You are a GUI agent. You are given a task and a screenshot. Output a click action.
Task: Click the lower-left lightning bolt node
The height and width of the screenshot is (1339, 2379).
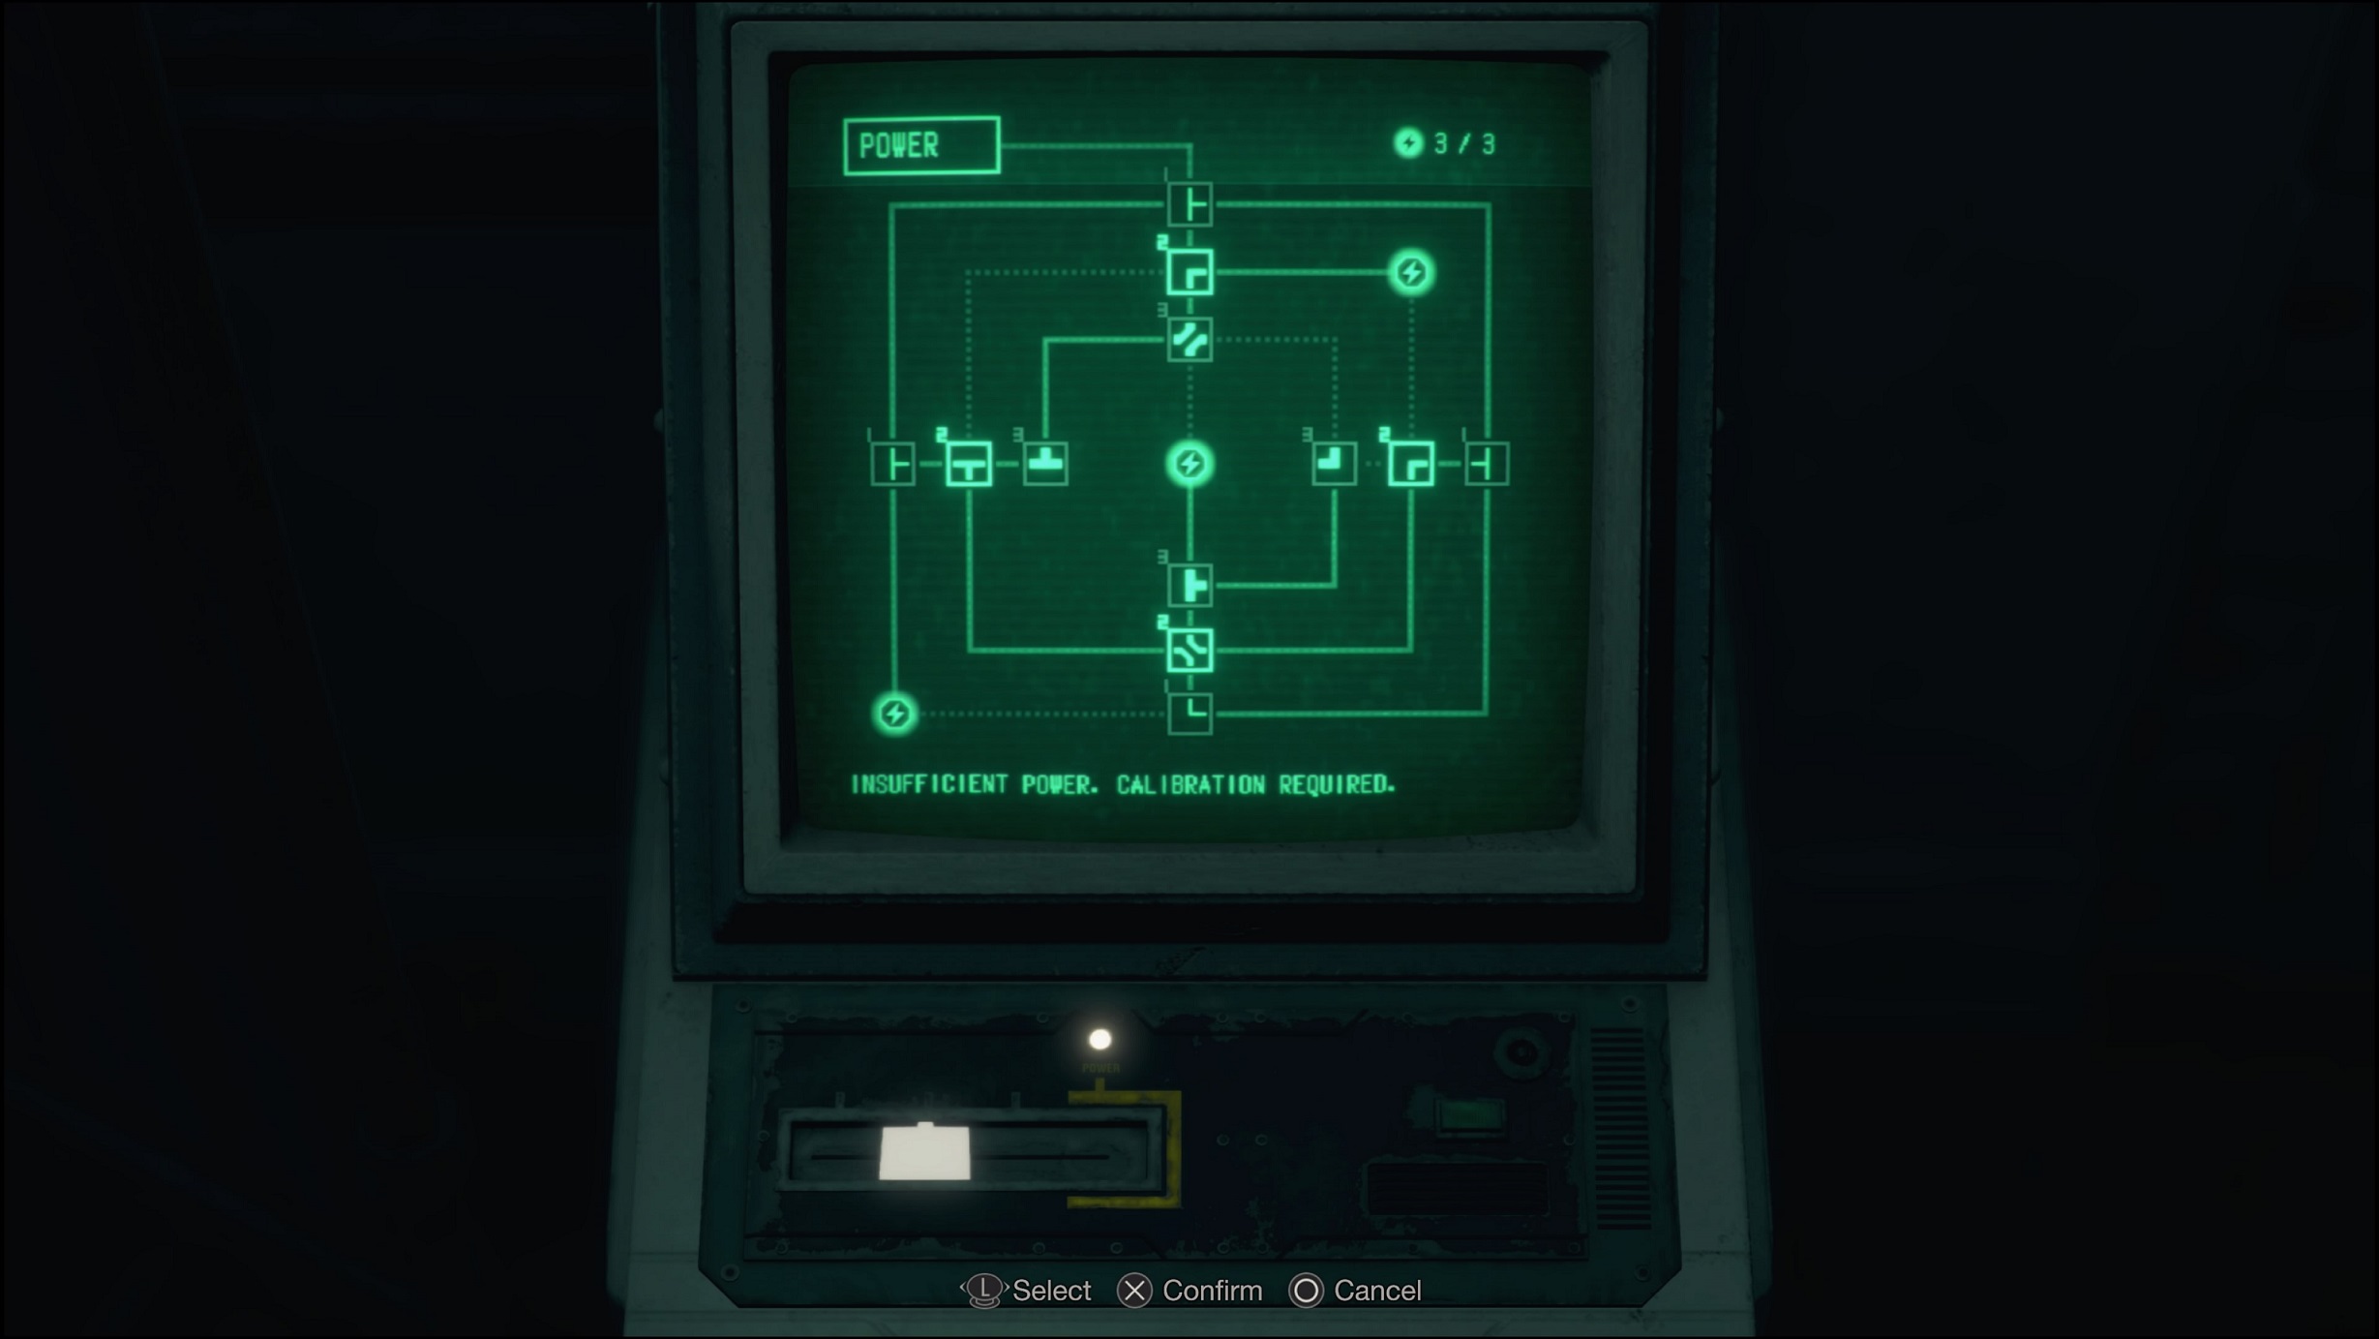click(895, 713)
